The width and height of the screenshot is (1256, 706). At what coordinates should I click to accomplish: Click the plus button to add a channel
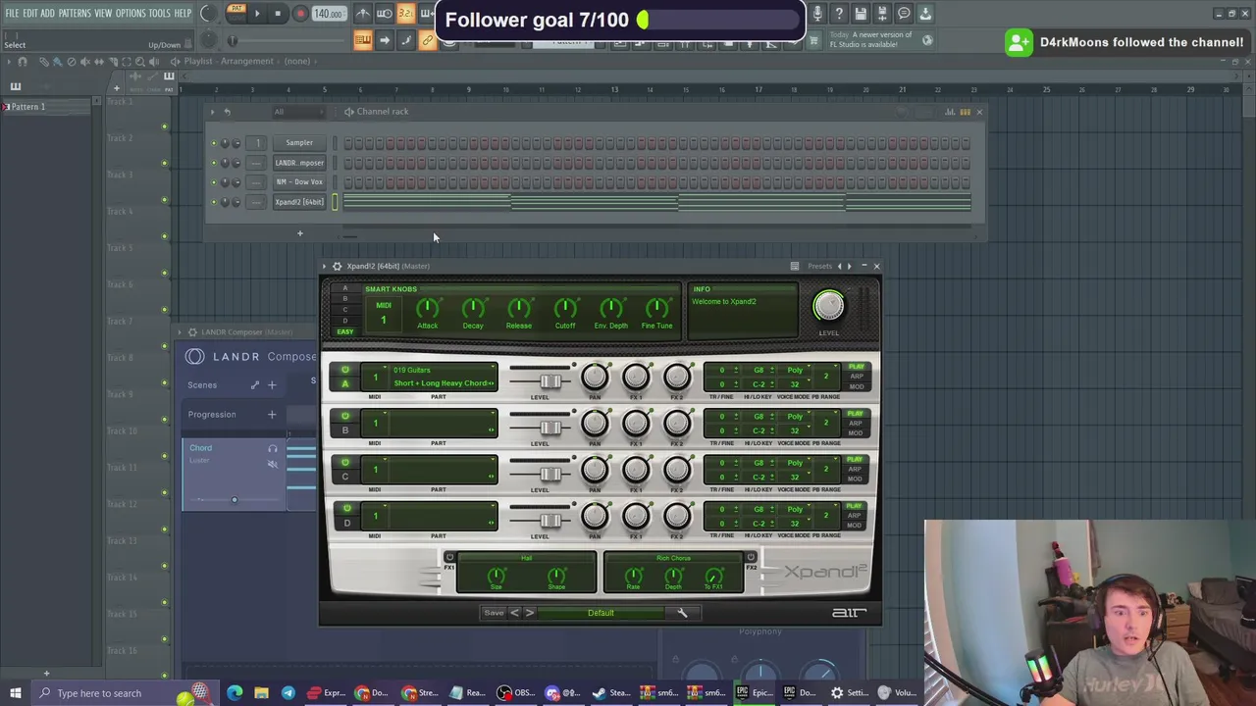pyautogui.click(x=300, y=233)
